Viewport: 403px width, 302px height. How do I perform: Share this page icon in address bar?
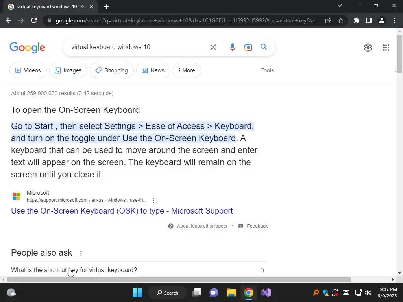click(x=328, y=20)
